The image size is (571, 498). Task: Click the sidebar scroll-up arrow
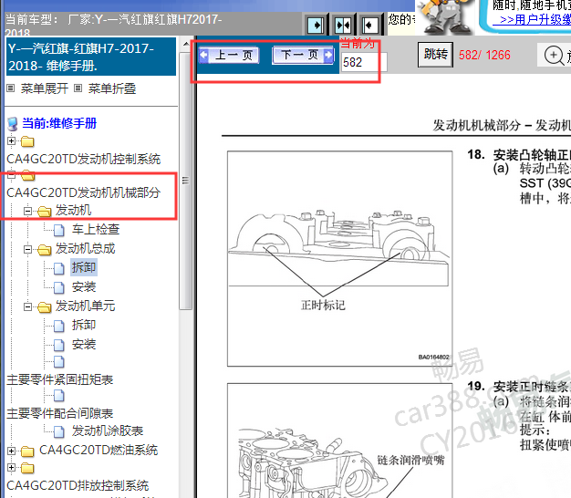pos(186,44)
